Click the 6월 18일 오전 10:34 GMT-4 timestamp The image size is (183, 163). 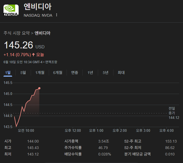tap(23, 62)
